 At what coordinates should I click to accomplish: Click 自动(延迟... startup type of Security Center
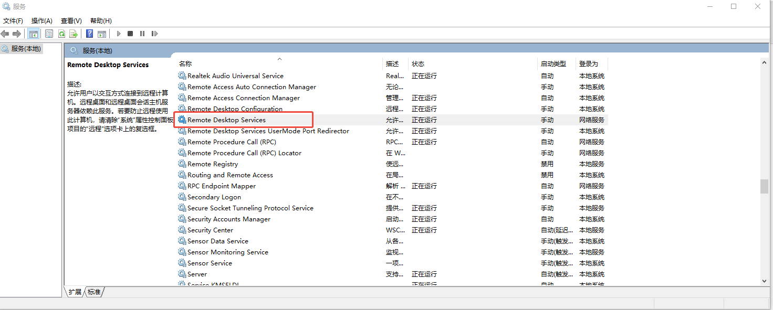pyautogui.click(x=557, y=230)
